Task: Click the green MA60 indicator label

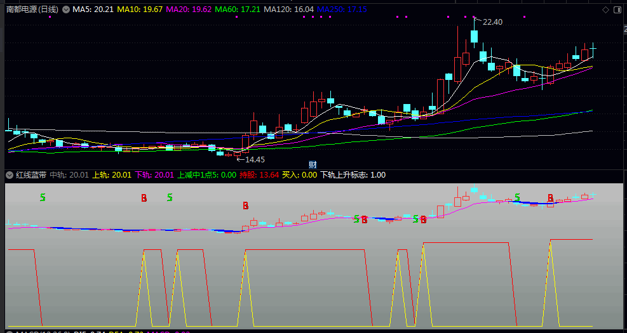Action: (x=238, y=10)
